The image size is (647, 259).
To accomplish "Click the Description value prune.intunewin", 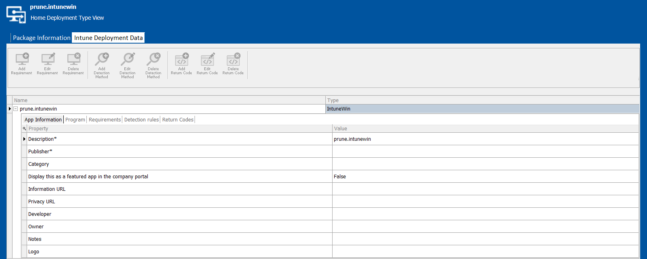I will click(352, 139).
